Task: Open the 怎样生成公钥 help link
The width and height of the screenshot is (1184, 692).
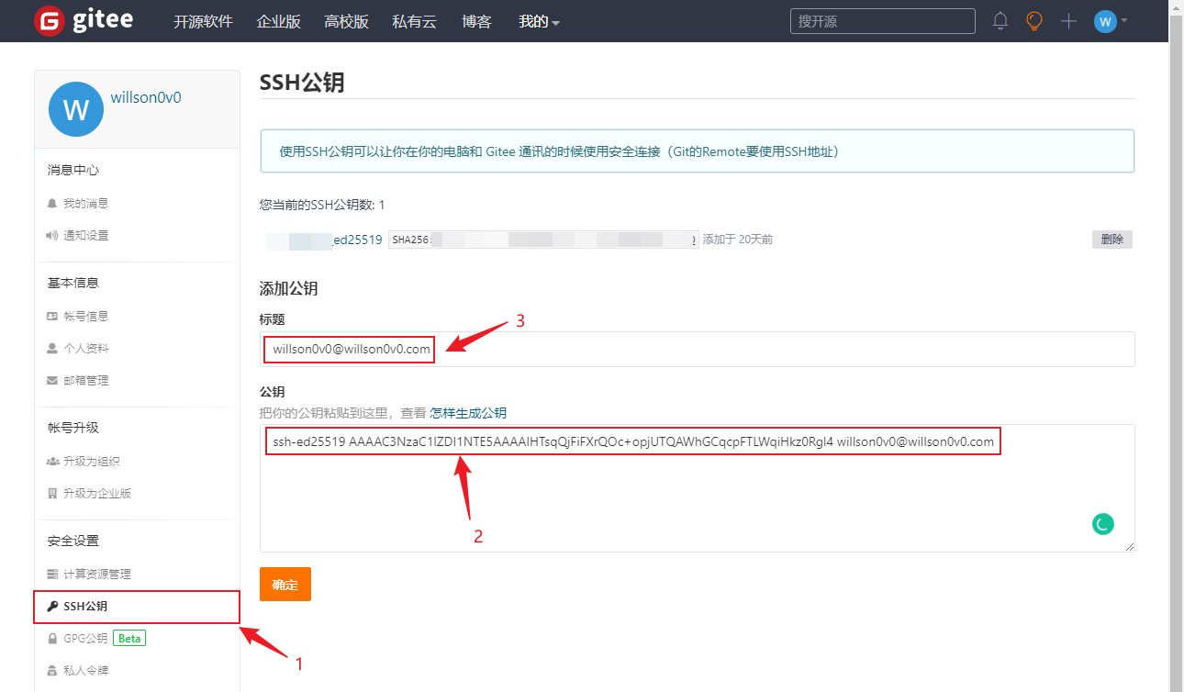Action: coord(468,413)
